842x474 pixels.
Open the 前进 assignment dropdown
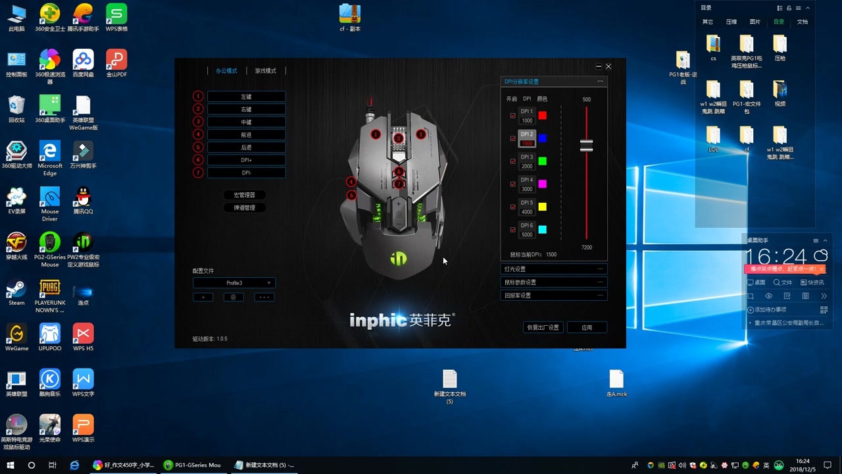pos(247,134)
